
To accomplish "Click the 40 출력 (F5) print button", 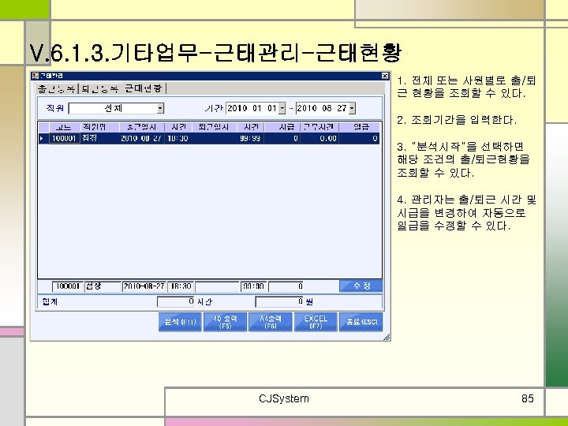I will [x=225, y=322].
